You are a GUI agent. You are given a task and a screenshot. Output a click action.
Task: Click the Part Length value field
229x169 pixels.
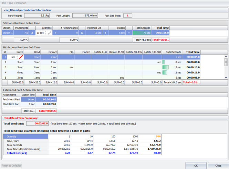85,16
